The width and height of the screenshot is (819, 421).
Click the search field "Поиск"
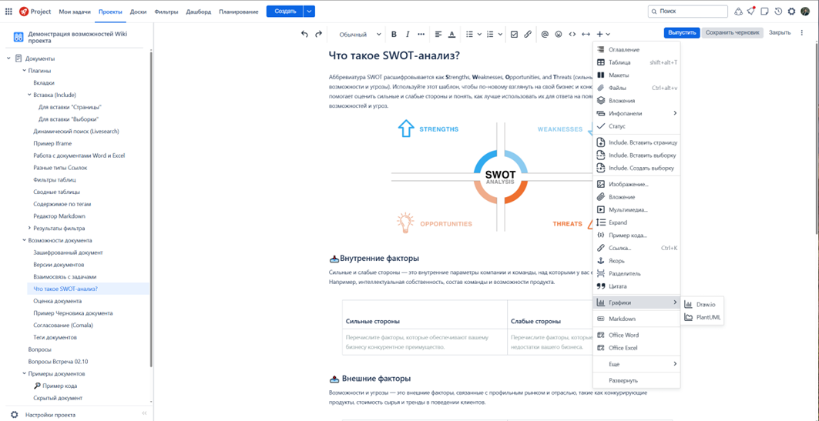click(x=692, y=12)
